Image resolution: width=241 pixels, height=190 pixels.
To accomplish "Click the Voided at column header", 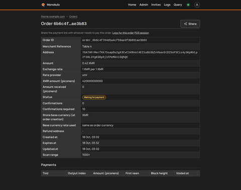I will [182, 173].
